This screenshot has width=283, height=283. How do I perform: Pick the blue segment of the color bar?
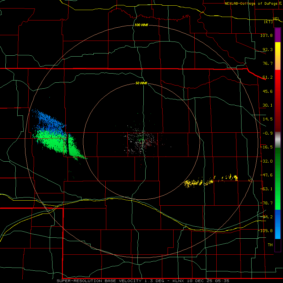click(278, 224)
